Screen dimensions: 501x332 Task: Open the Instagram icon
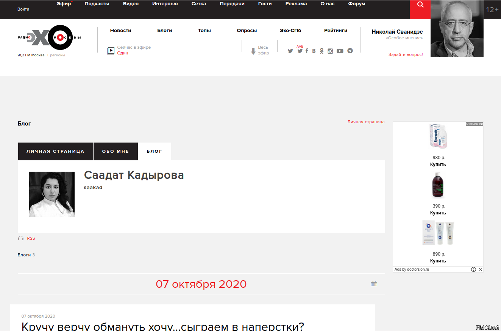(x=330, y=51)
